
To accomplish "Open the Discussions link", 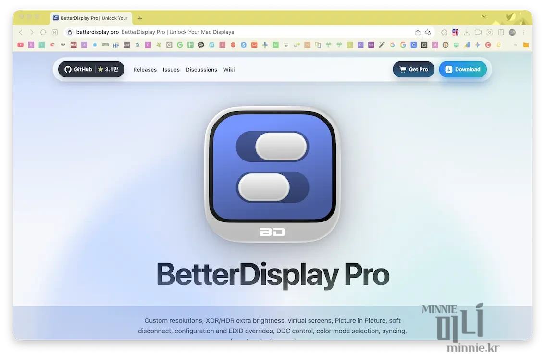I will coord(201,70).
